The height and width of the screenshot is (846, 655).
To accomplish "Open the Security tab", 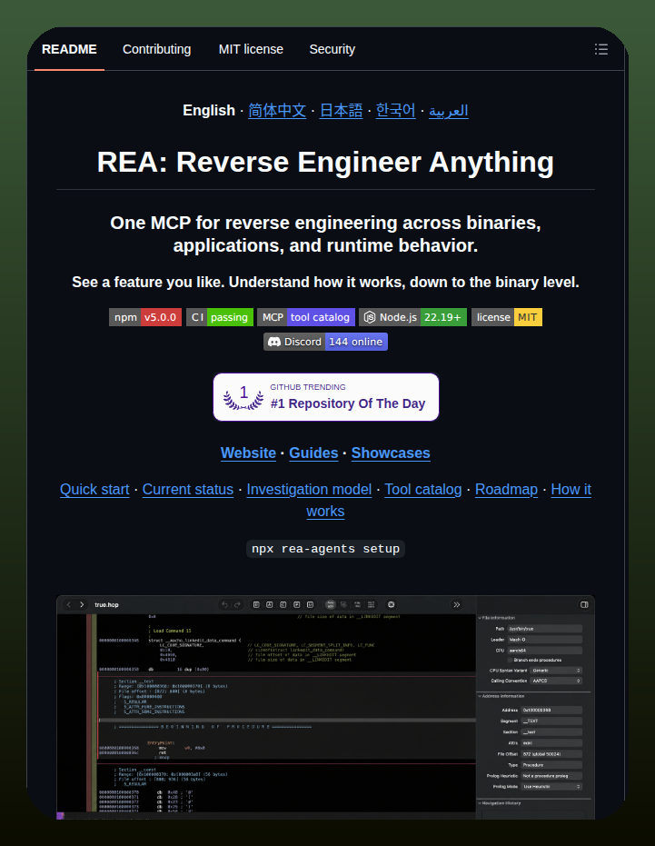I will (x=332, y=49).
